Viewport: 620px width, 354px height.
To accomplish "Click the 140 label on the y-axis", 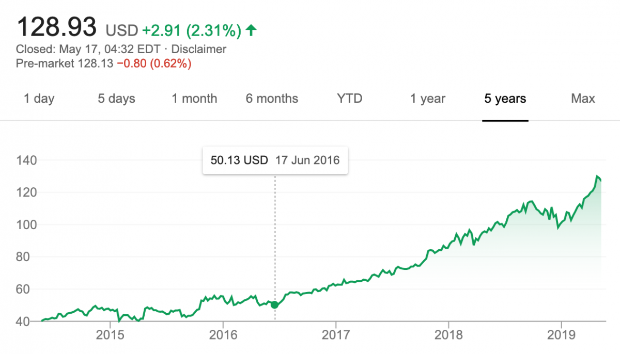I will pyautogui.click(x=26, y=160).
